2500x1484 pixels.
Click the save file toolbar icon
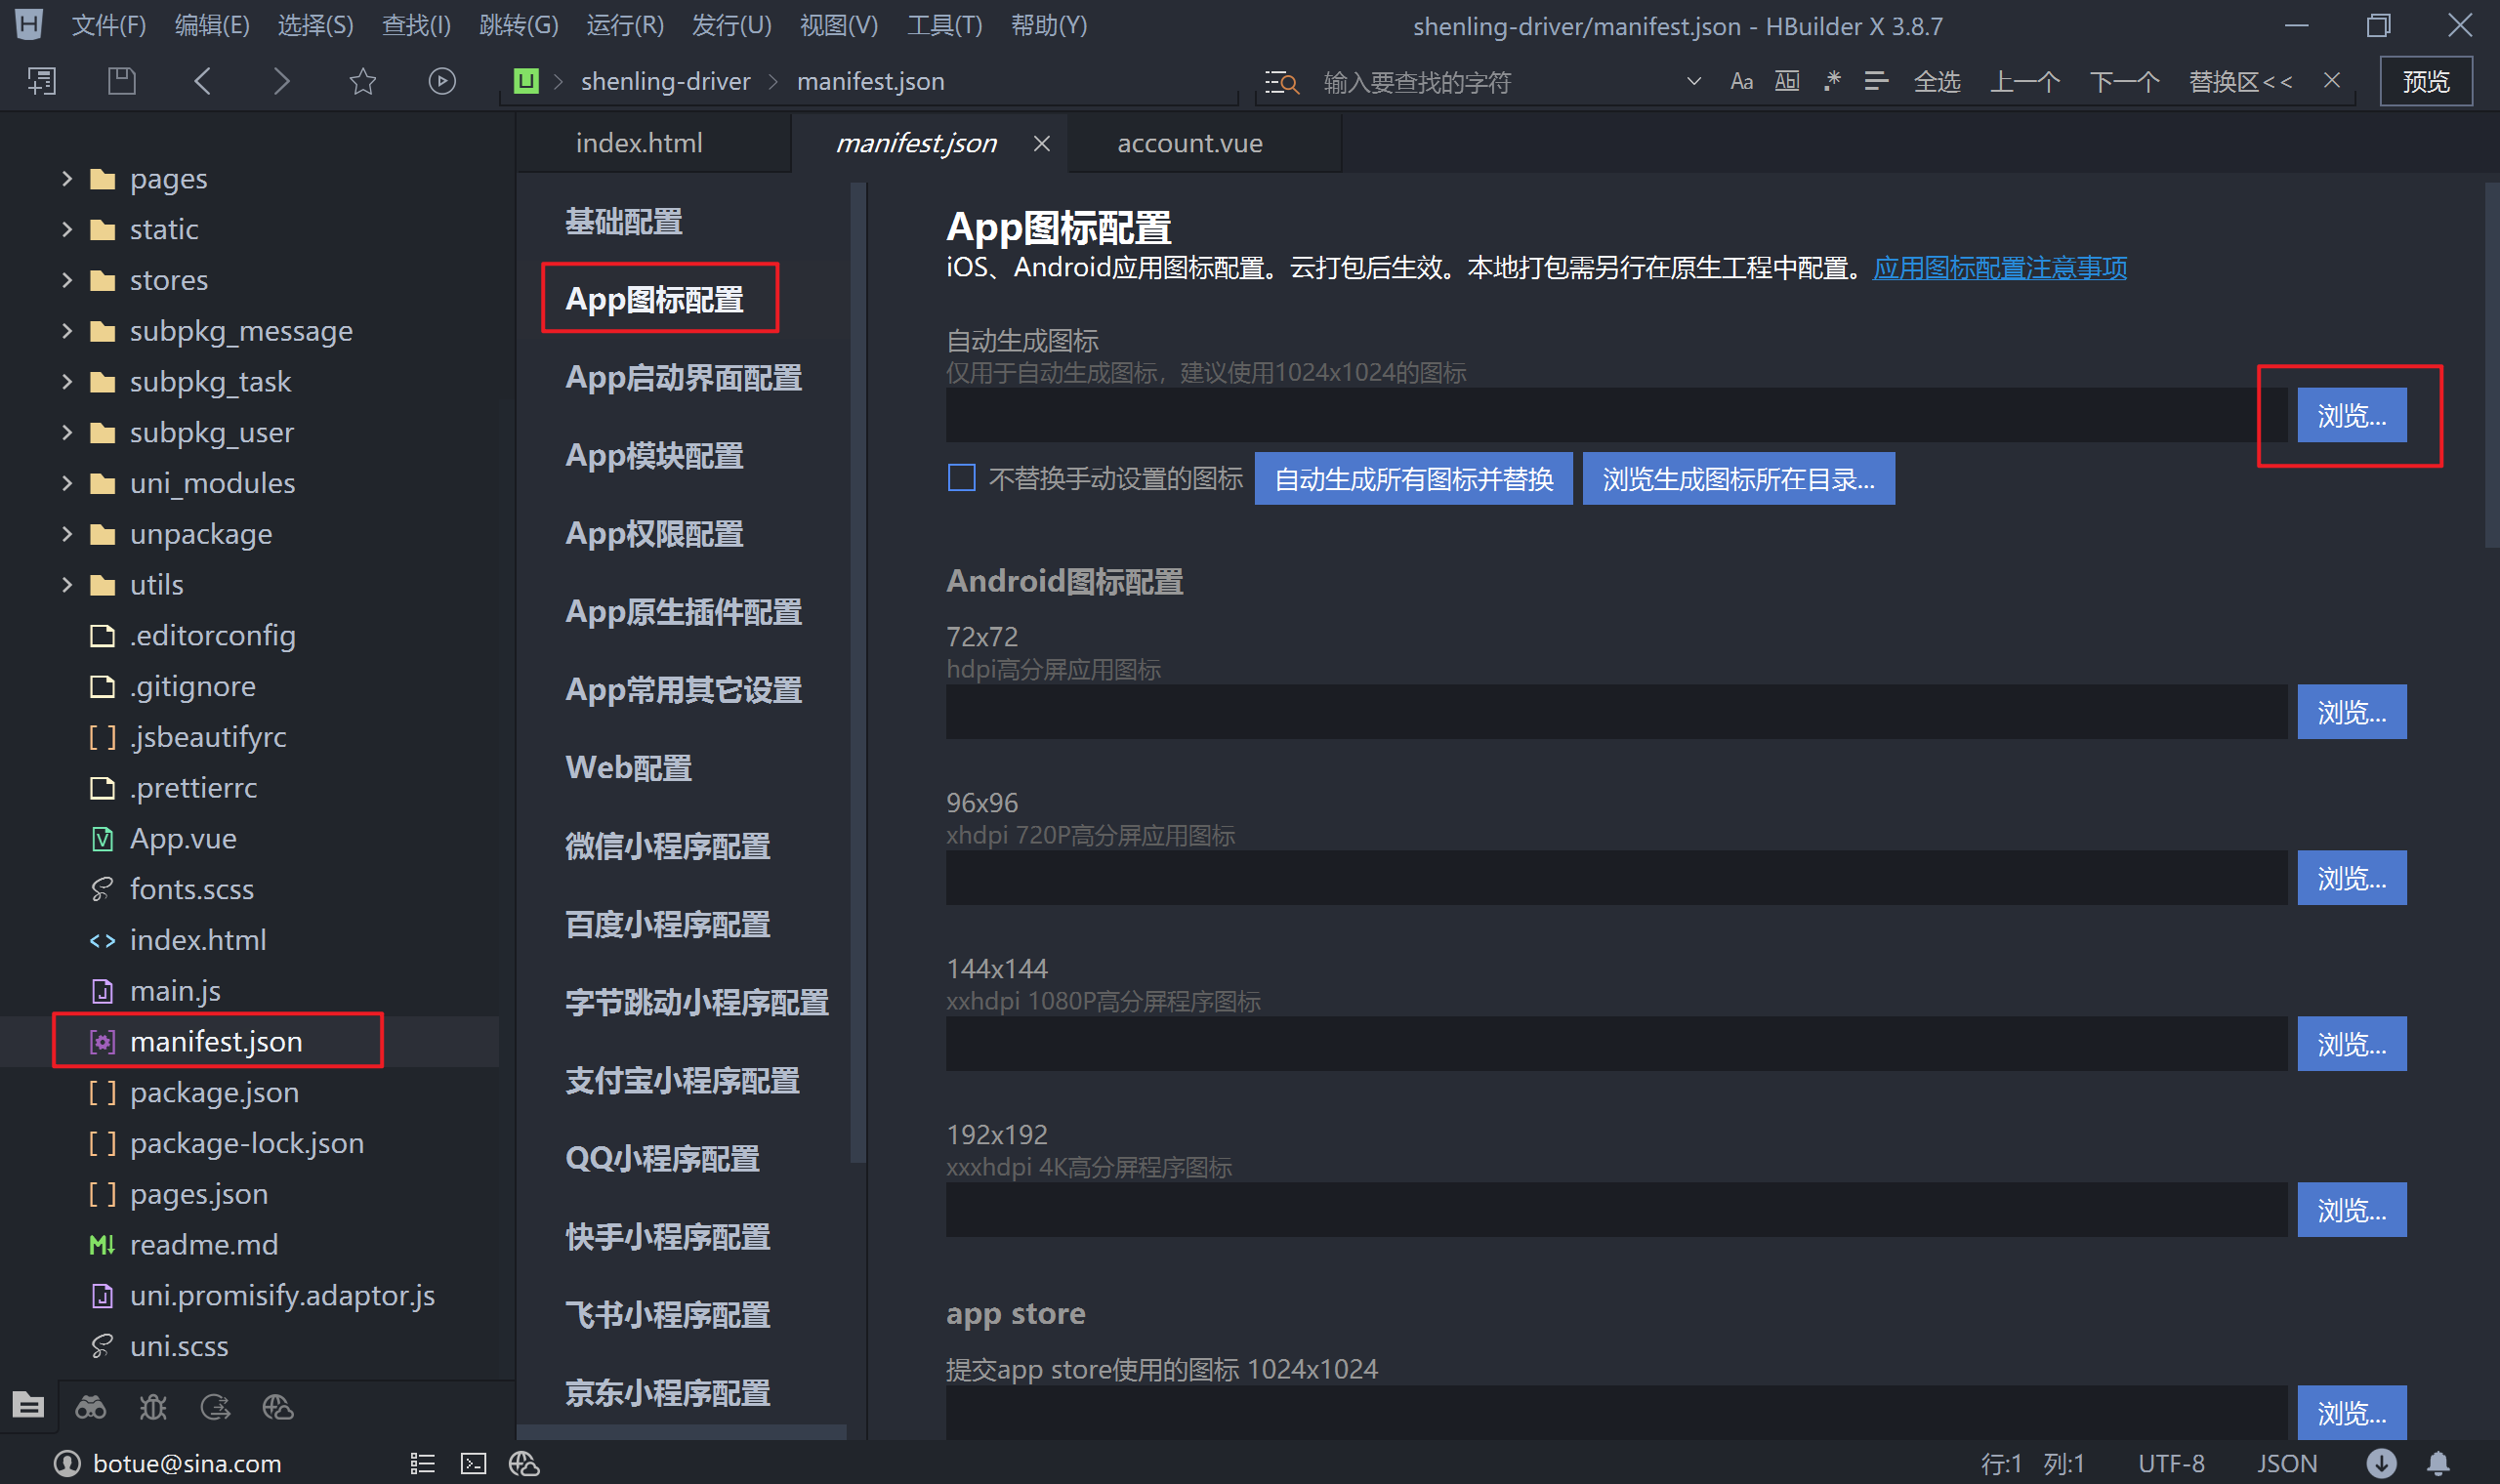[x=122, y=81]
